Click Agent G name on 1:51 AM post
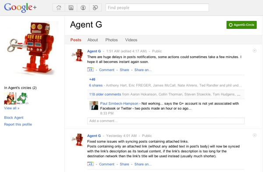Image resolution: width=263 pixels, height=172 pixels. pyautogui.click(x=94, y=51)
